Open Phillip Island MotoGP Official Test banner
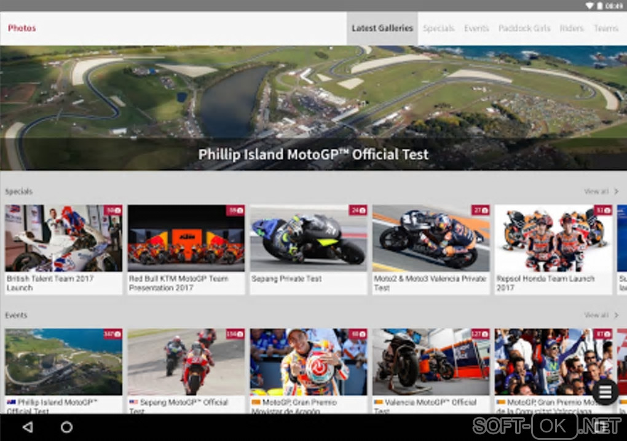 (313, 108)
